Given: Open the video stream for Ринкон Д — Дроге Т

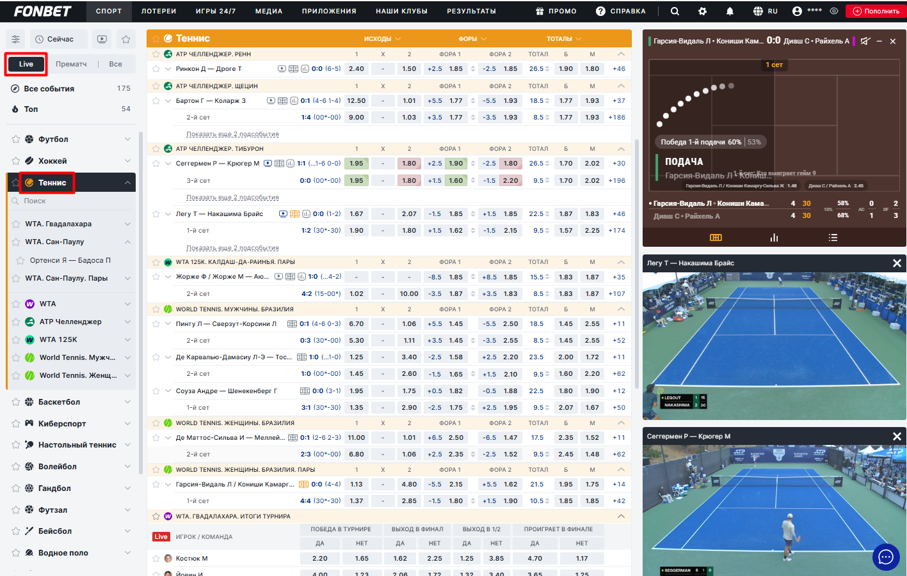Looking at the screenshot, I should tap(282, 69).
